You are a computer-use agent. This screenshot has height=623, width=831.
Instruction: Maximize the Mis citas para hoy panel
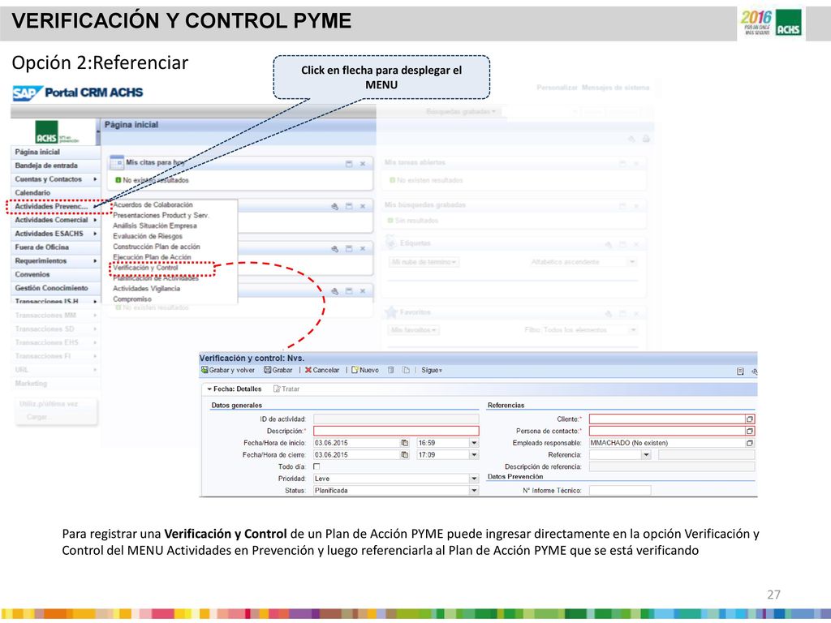[x=349, y=164]
